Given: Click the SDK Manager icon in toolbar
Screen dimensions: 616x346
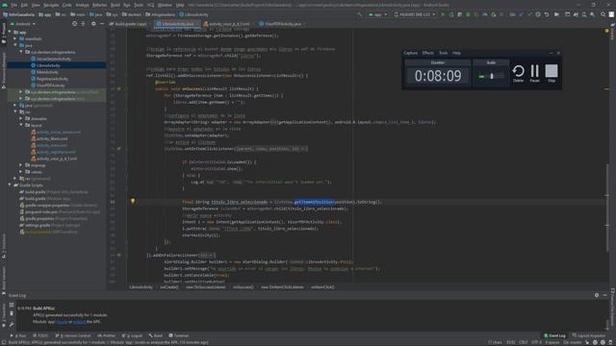Looking at the screenshot, I should coord(592,14).
